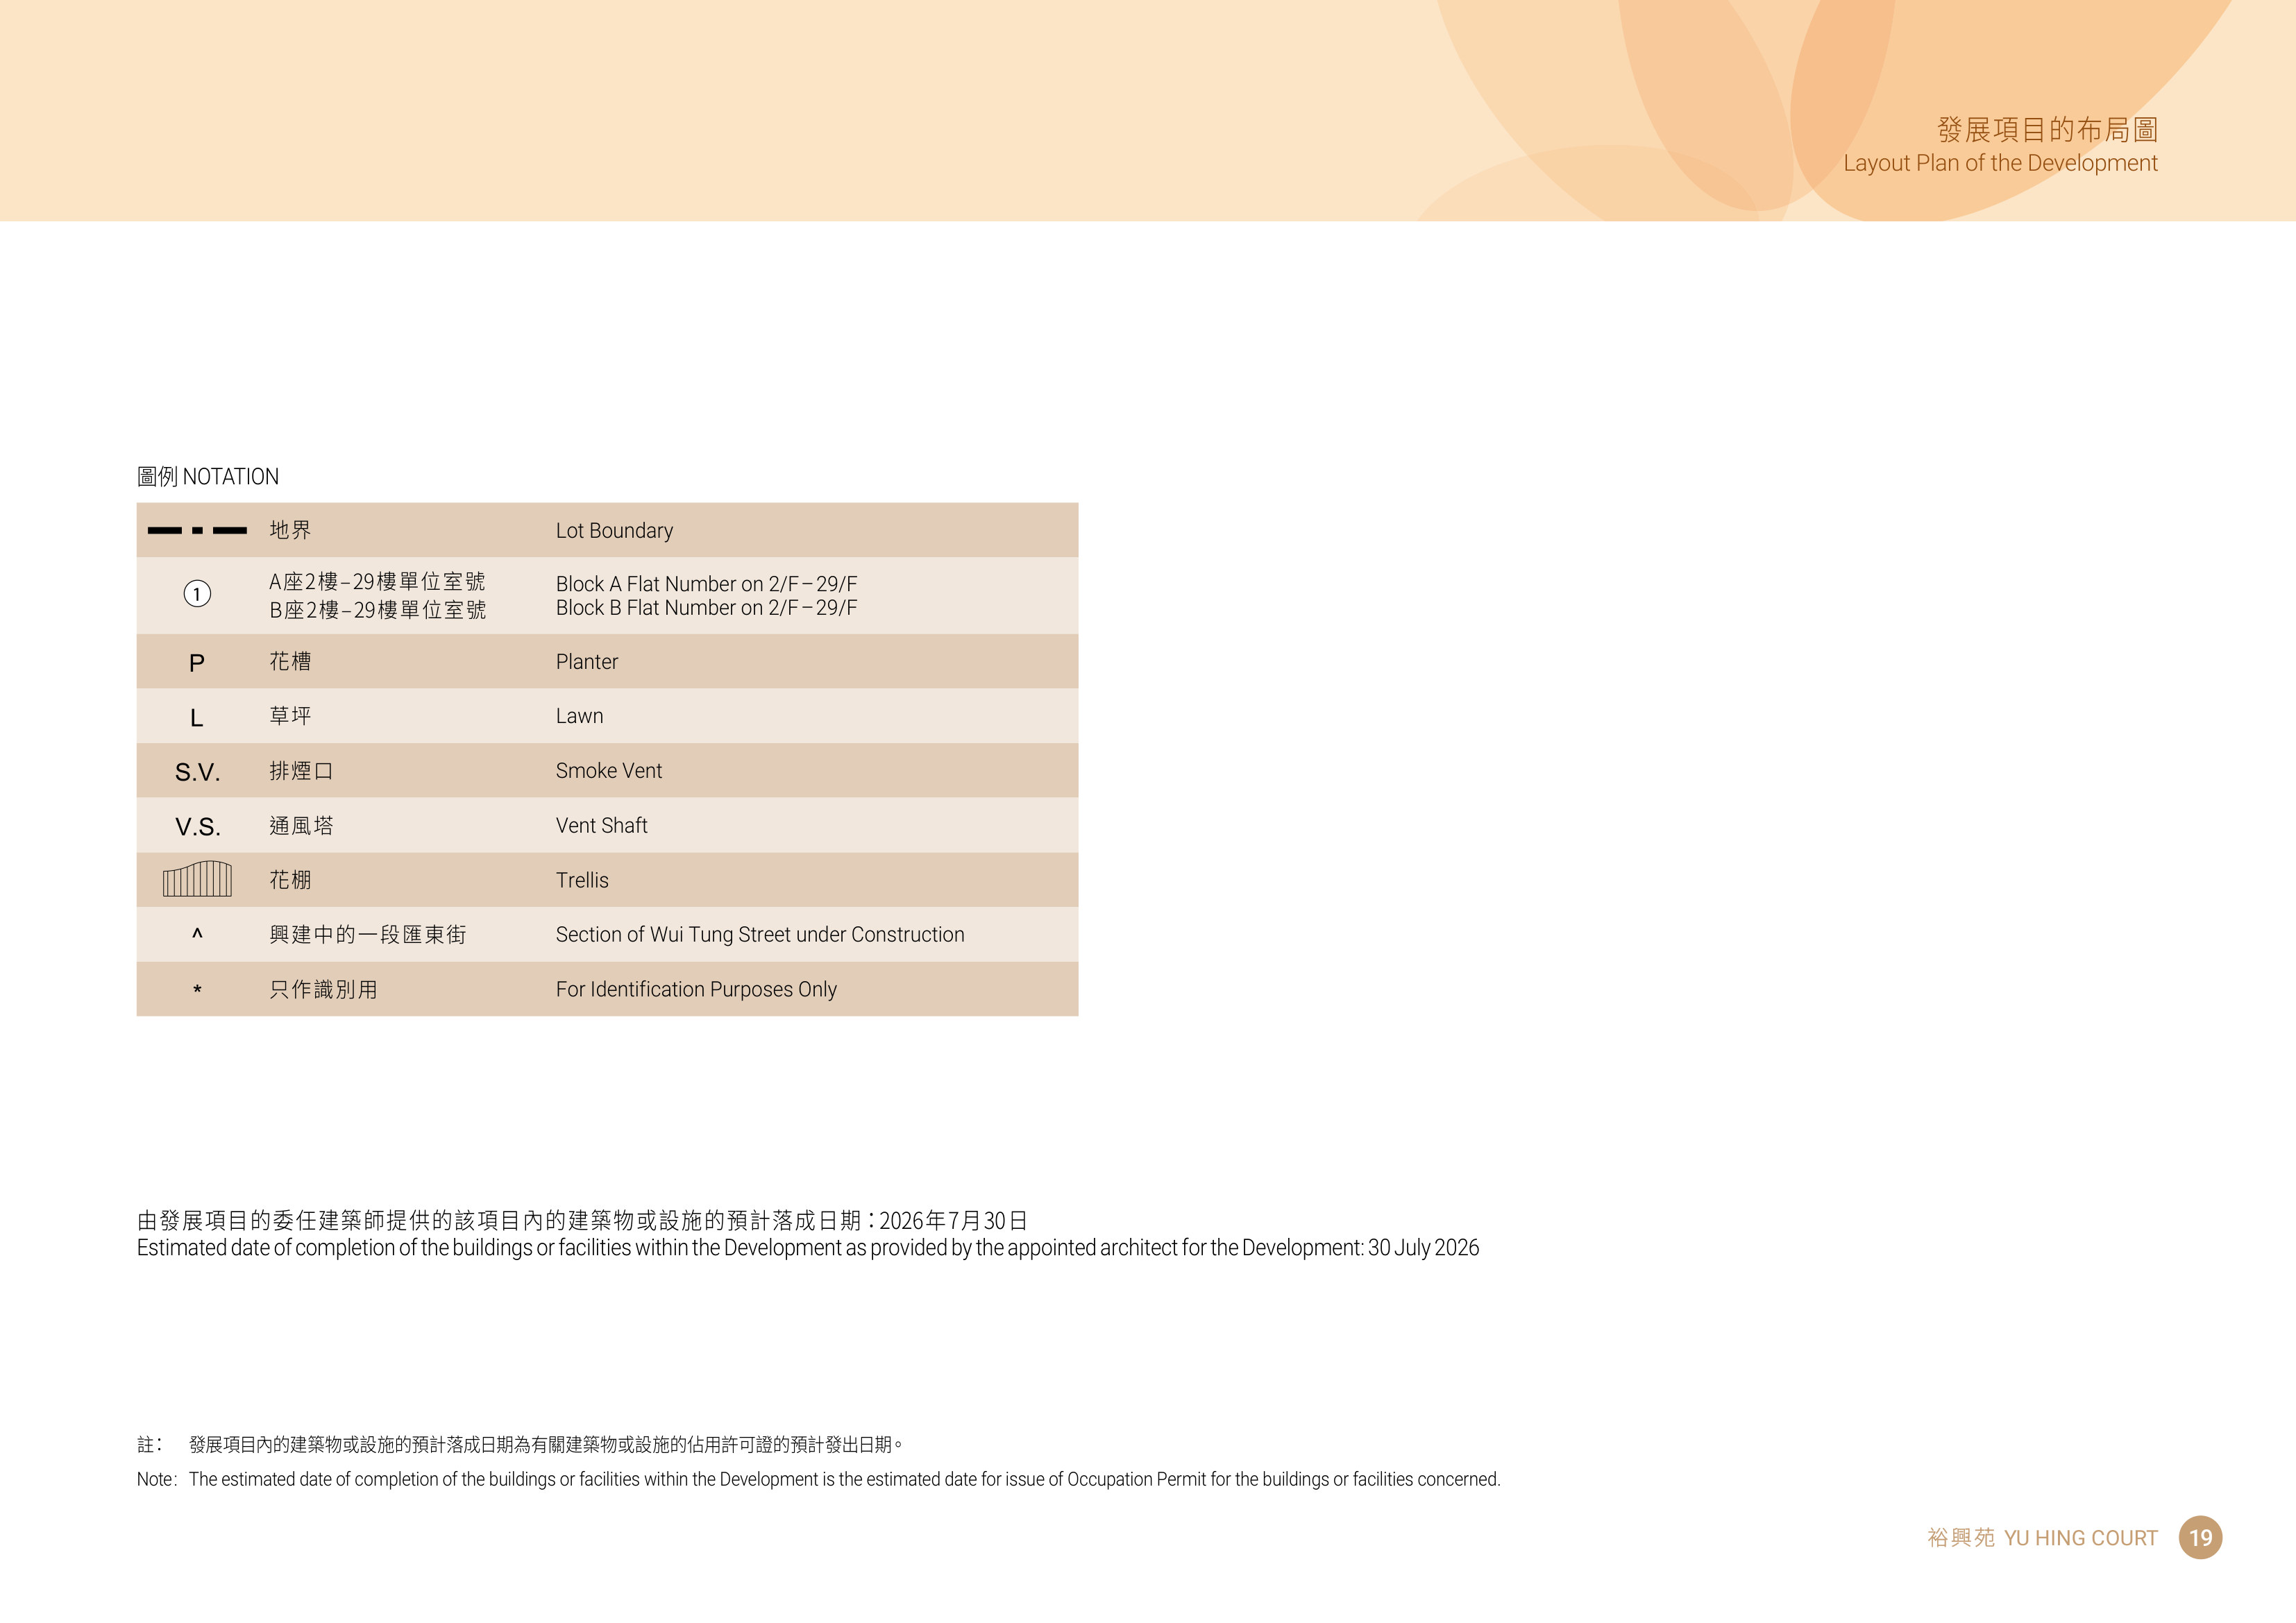Click the trellis hatched symbol
This screenshot has height=1623, width=2296.
(197, 879)
